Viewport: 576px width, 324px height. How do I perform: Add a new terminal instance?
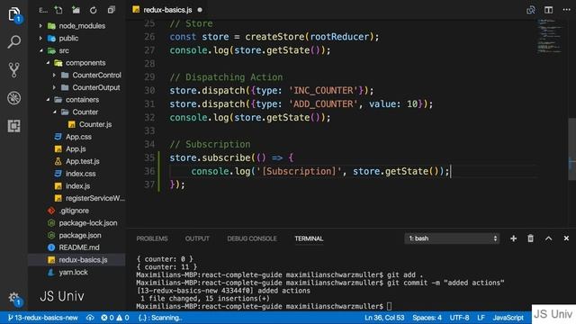pyautogui.click(x=513, y=238)
